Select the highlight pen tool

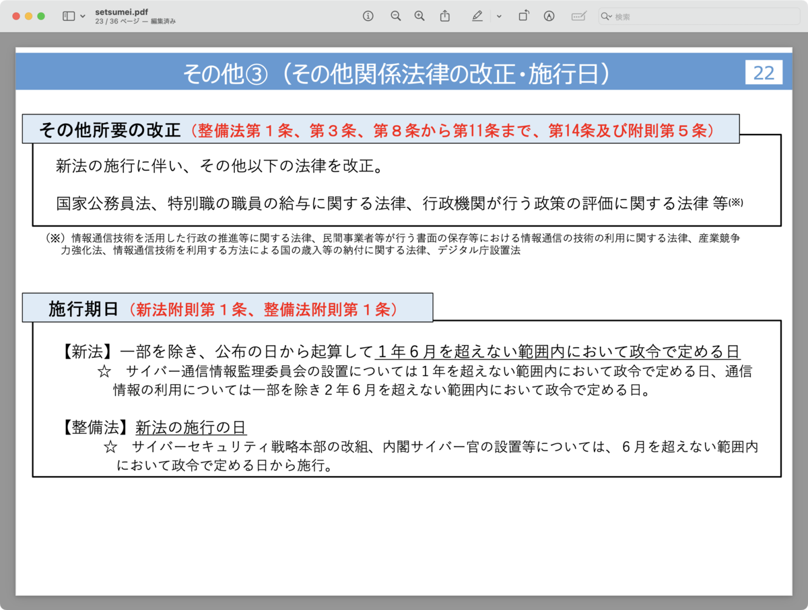[477, 16]
